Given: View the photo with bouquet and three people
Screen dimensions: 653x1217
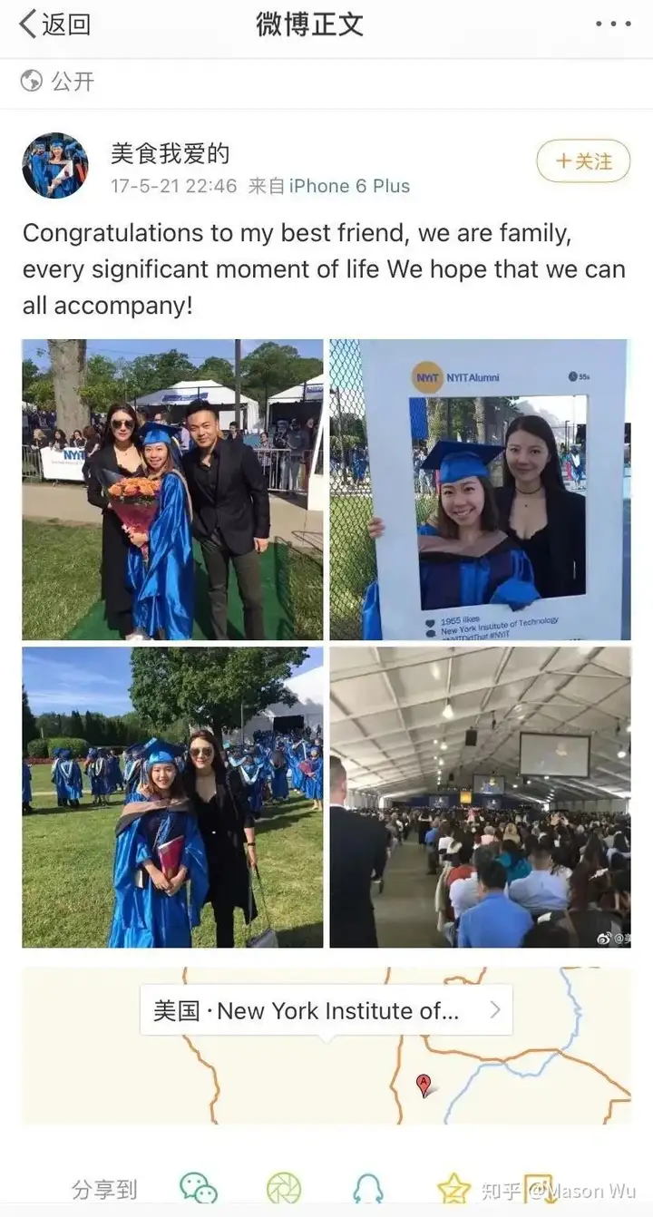Looking at the screenshot, I should [172, 490].
